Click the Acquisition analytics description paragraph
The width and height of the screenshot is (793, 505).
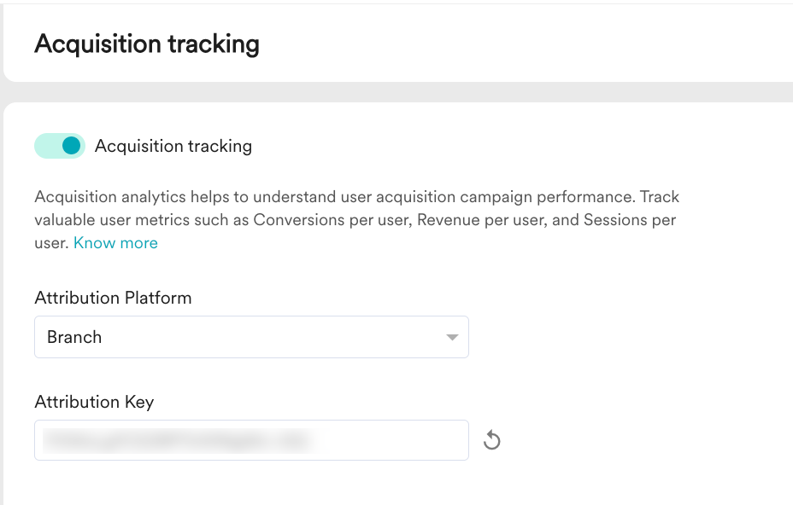(x=356, y=220)
